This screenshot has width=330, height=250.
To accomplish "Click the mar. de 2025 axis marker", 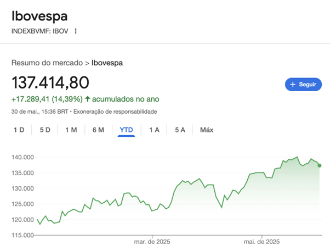I will pos(152,242).
